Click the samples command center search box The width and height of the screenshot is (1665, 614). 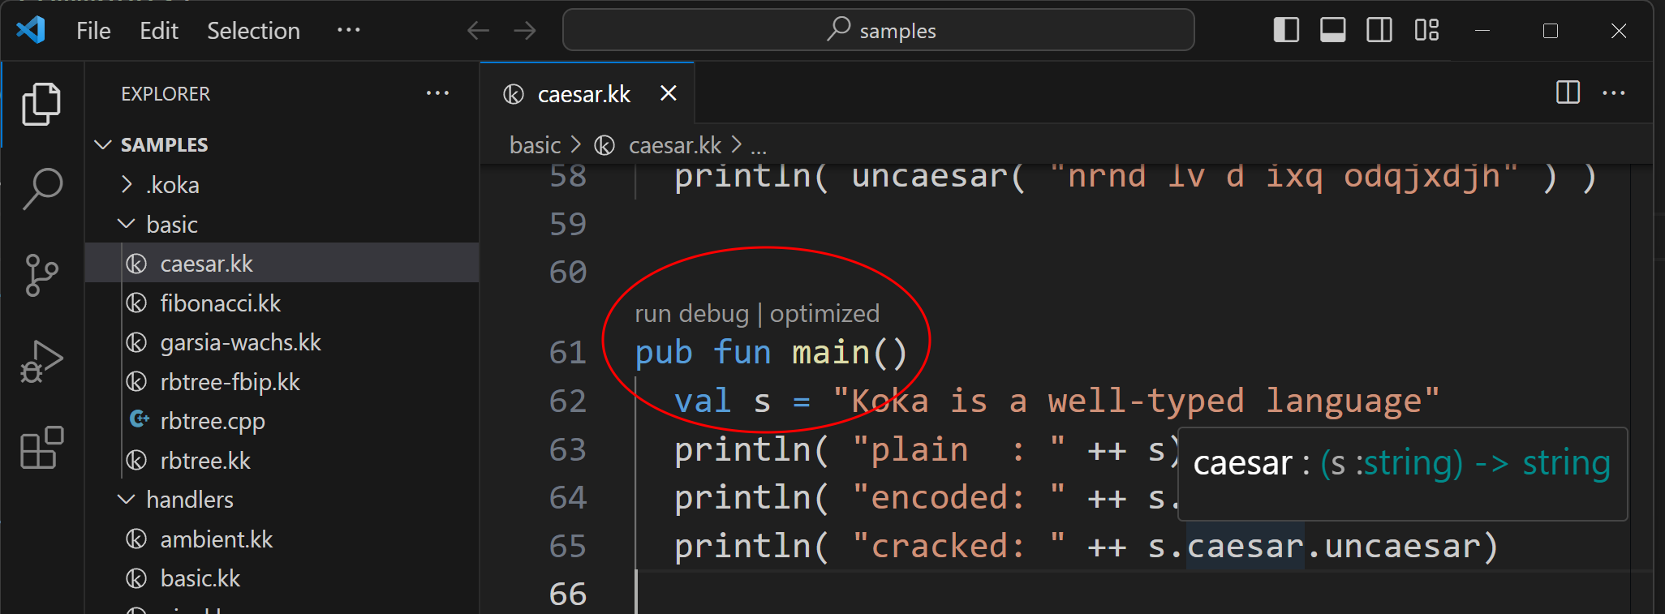click(878, 31)
